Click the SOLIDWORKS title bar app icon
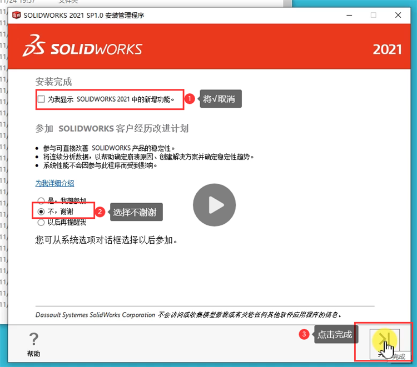This screenshot has width=417, height=367. pos(17,15)
